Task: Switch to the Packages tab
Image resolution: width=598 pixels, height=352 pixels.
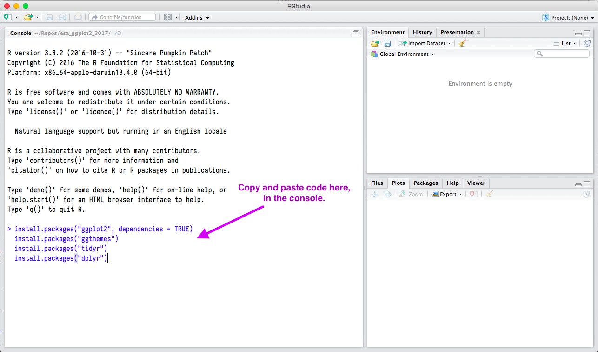Action: pyautogui.click(x=426, y=183)
